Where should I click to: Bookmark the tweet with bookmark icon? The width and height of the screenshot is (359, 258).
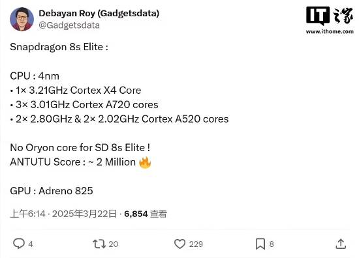260,244
